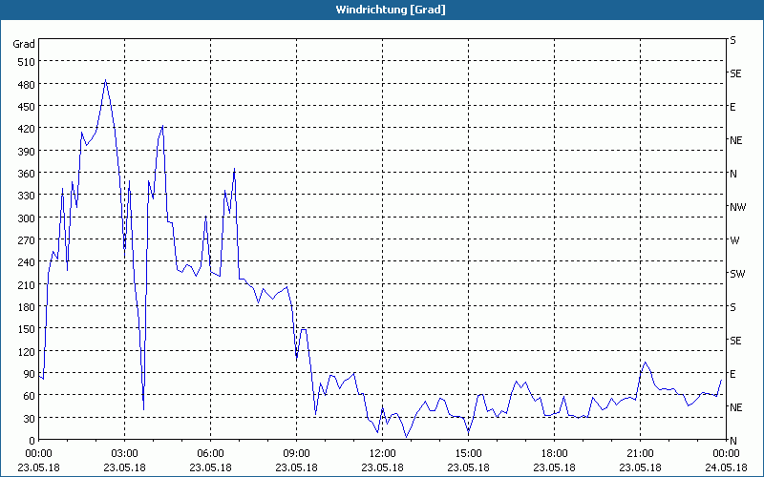Click the N compass label beside 360 gridline
The width and height of the screenshot is (764, 477).
pyautogui.click(x=733, y=174)
